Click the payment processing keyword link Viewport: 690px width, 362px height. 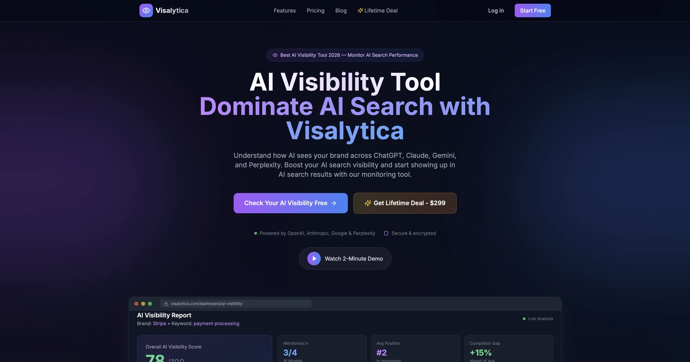(216, 323)
